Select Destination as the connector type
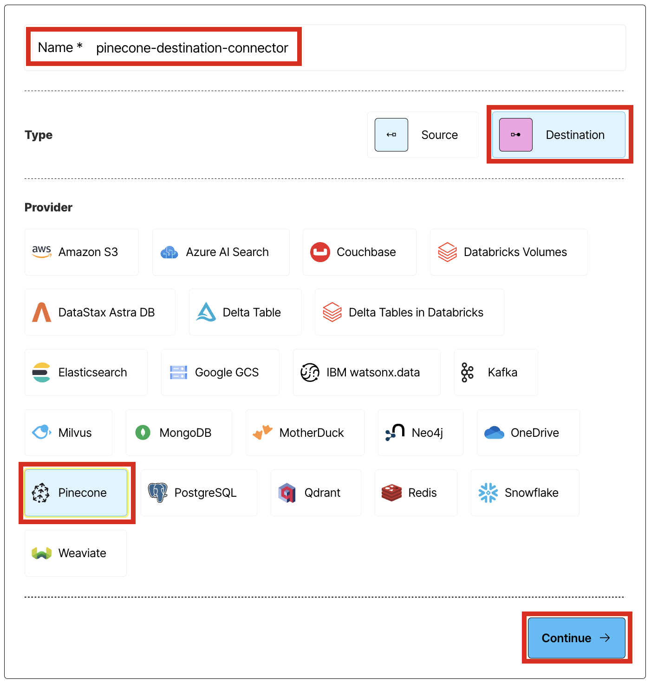The width and height of the screenshot is (651, 684). pos(559,135)
